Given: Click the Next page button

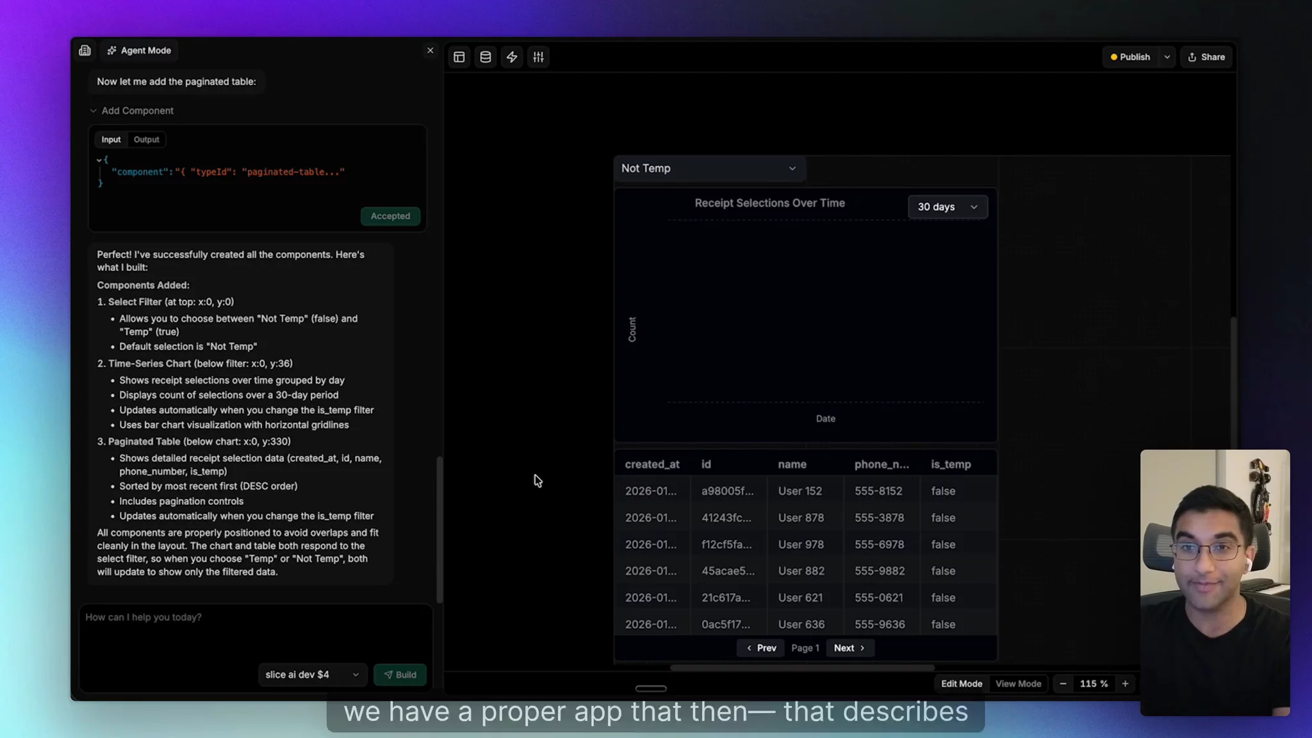Looking at the screenshot, I should pyautogui.click(x=849, y=648).
